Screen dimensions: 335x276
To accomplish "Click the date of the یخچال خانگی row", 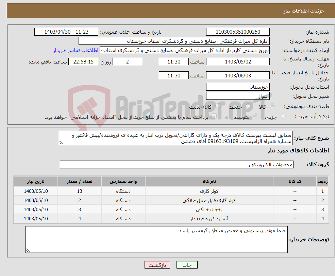I will pyautogui.click(x=36, y=210).
